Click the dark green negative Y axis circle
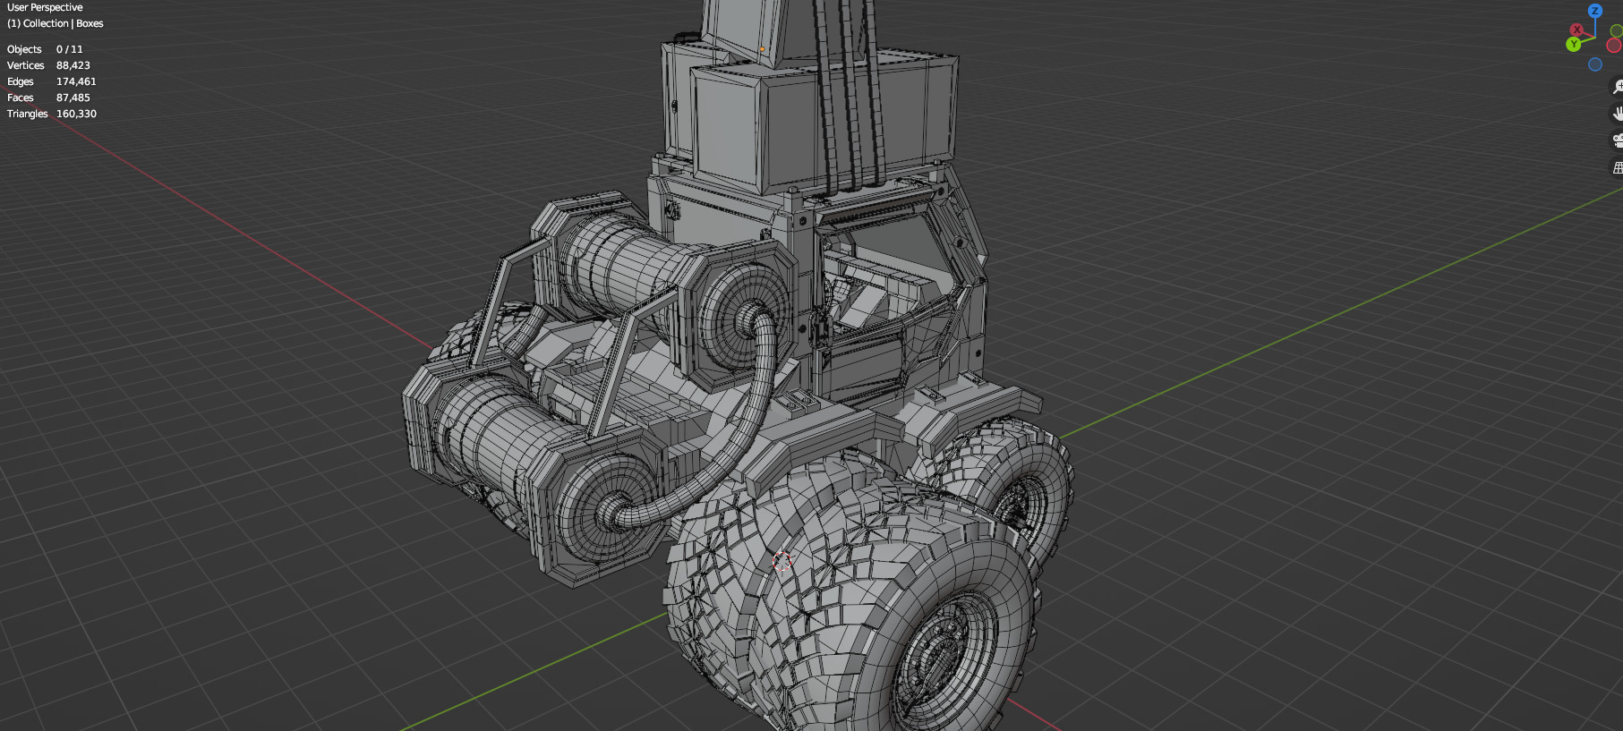Image resolution: width=1623 pixels, height=731 pixels. 1617,31
